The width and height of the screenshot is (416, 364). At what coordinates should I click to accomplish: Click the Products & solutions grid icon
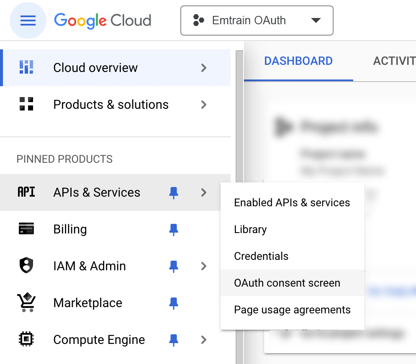click(x=26, y=105)
